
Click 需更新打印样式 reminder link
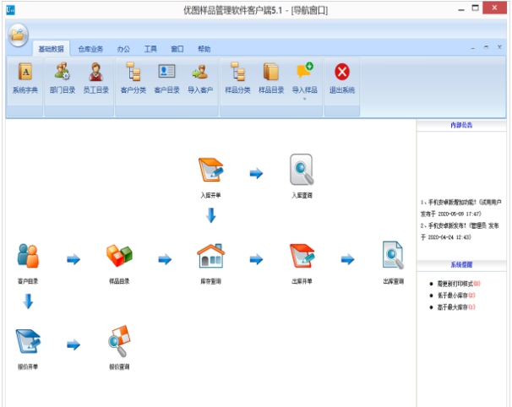(x=459, y=284)
